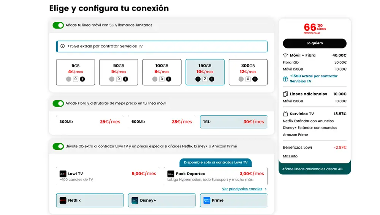The image size is (380, 215).
Task: Add another 150GB line with plus icon
Action: (x=212, y=79)
